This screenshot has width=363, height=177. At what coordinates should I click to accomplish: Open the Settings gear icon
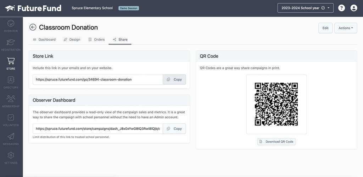[x=11, y=155]
